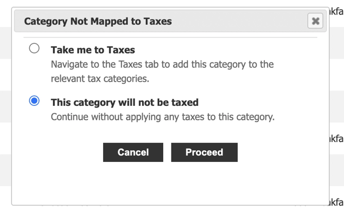The width and height of the screenshot is (344, 218).
Task: Click the divider line under the title bar
Action: point(169,38)
